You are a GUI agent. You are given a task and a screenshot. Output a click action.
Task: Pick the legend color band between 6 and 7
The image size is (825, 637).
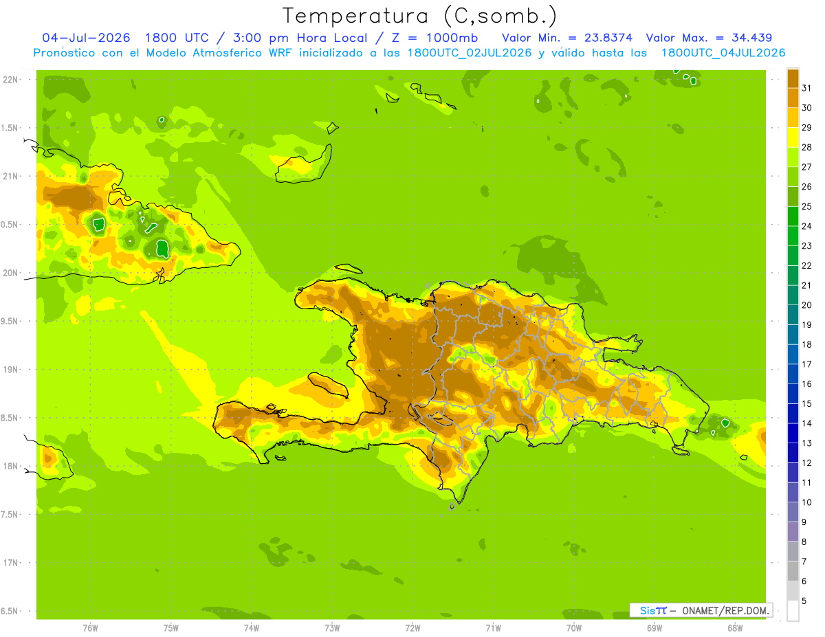793,572
